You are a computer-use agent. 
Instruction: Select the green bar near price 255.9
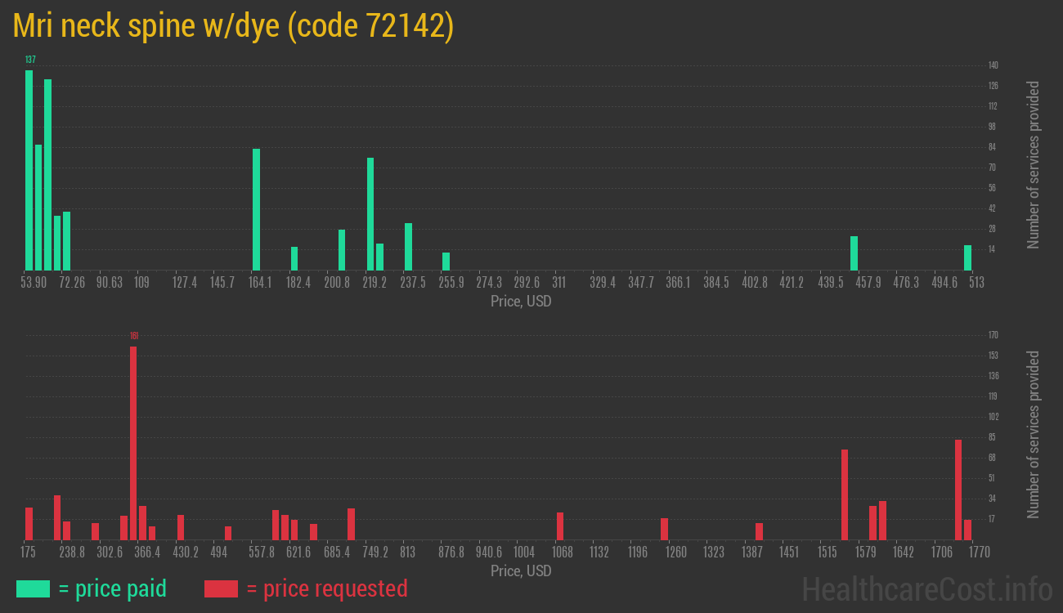[446, 262]
